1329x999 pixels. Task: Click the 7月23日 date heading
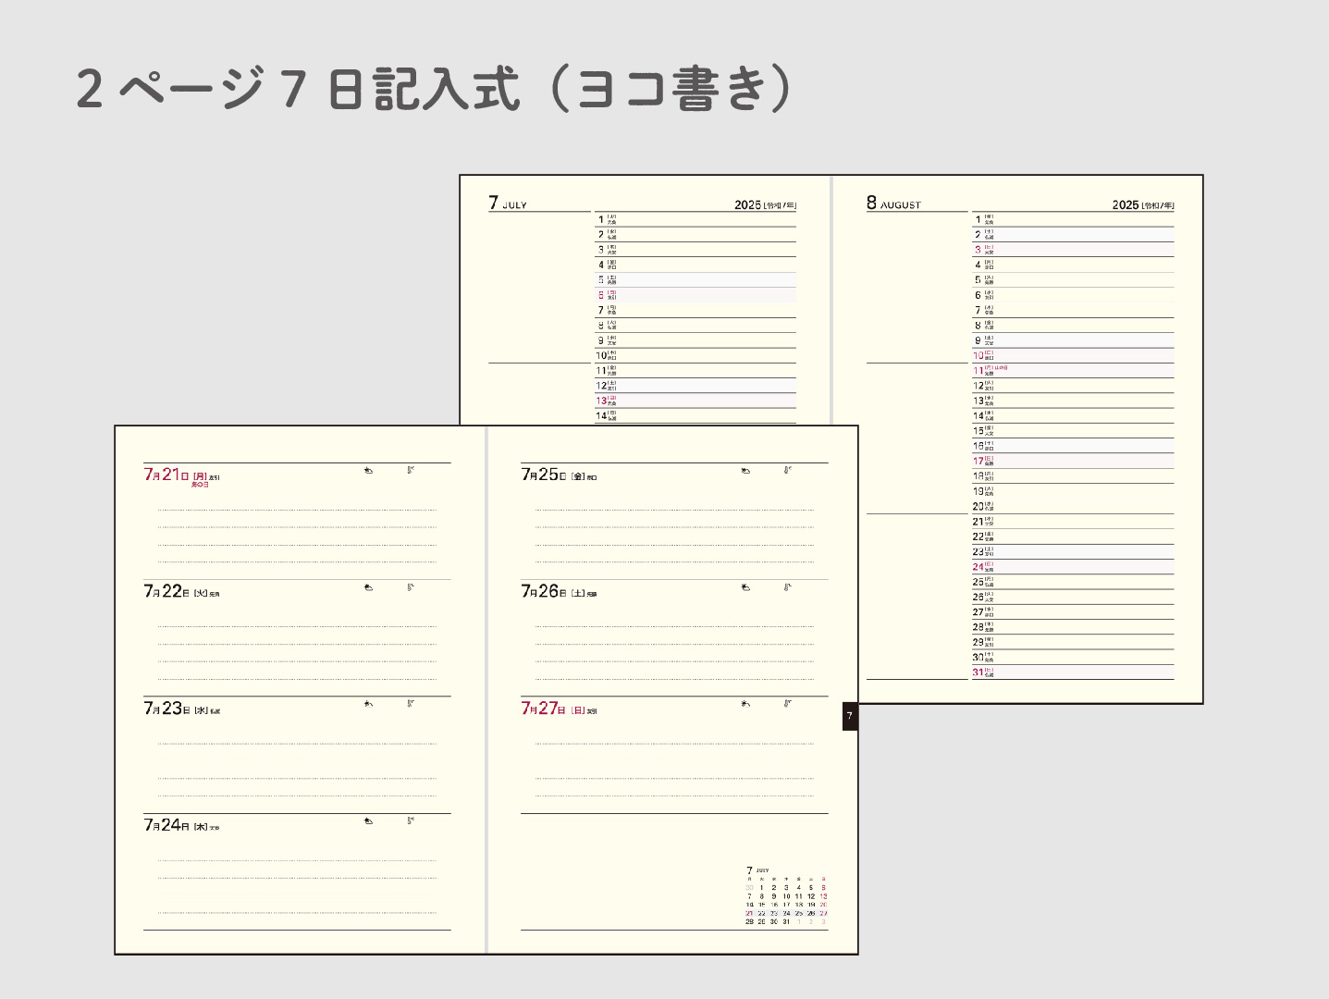[x=182, y=709]
